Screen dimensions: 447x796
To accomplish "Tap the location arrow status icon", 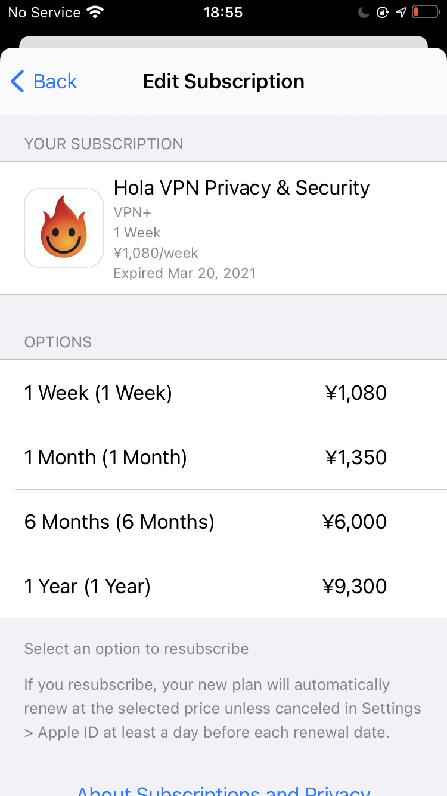I will point(401,12).
